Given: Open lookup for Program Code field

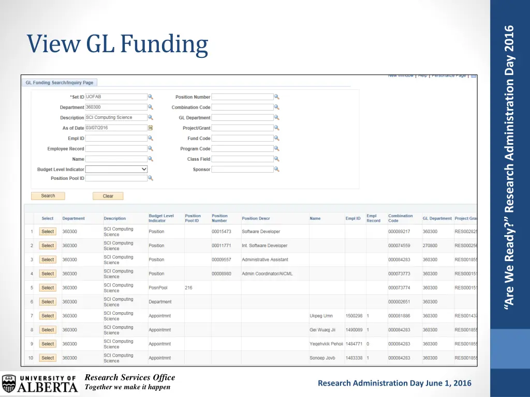Looking at the screenshot, I should [x=276, y=148].
